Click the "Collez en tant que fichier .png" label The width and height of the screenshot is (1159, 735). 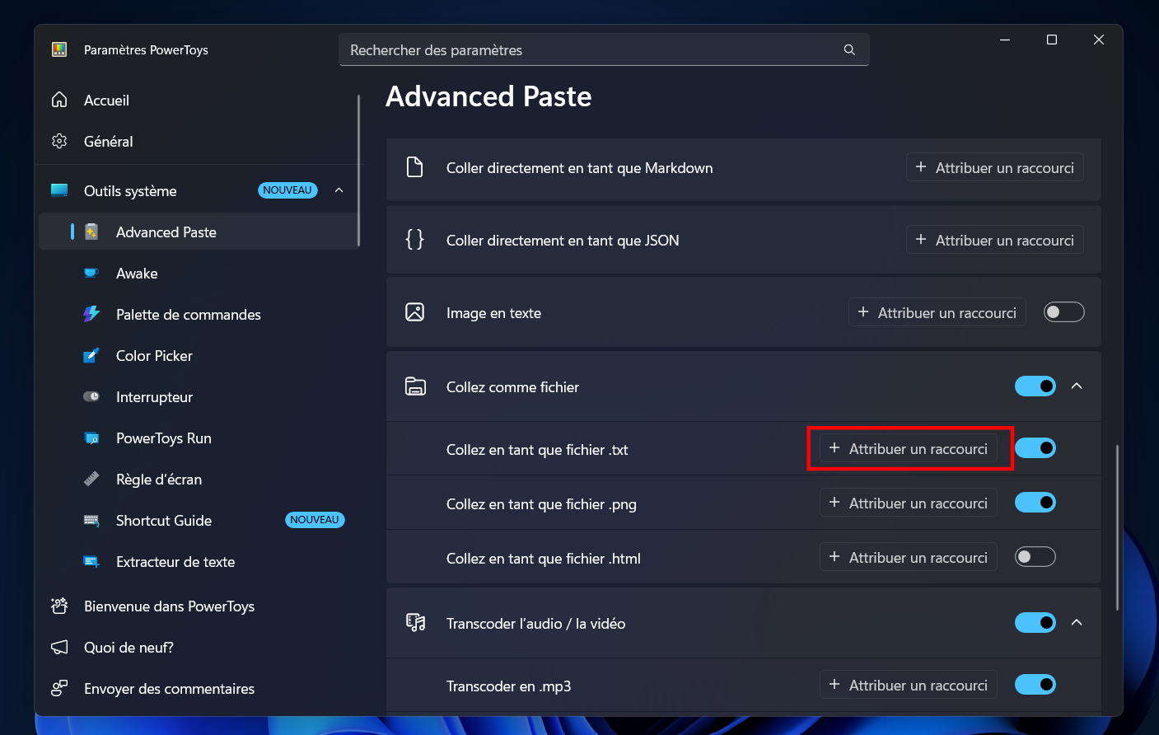pyautogui.click(x=541, y=503)
